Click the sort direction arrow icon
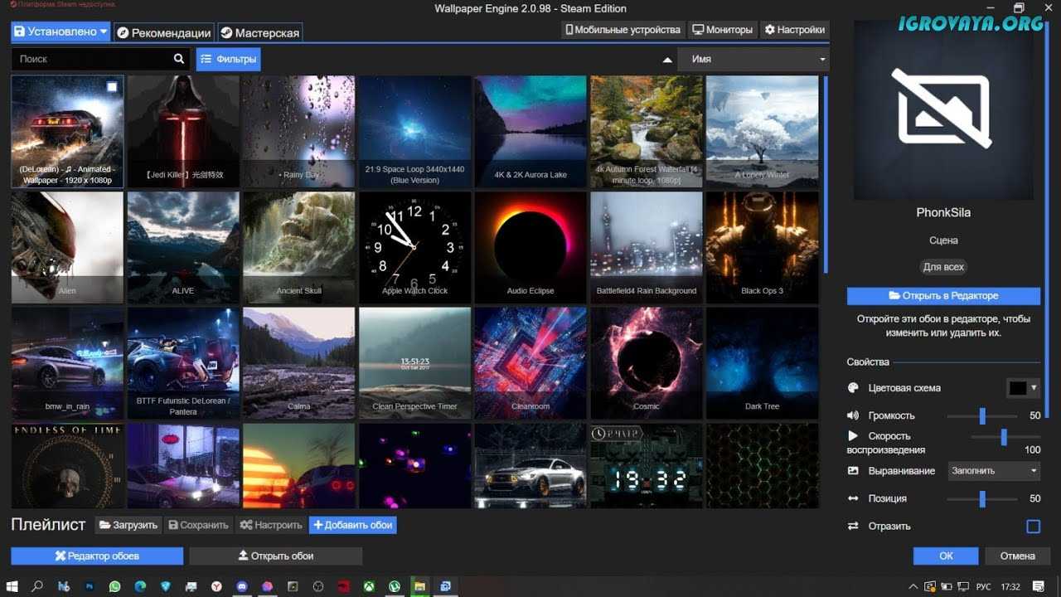The width and height of the screenshot is (1061, 597). pos(667,60)
